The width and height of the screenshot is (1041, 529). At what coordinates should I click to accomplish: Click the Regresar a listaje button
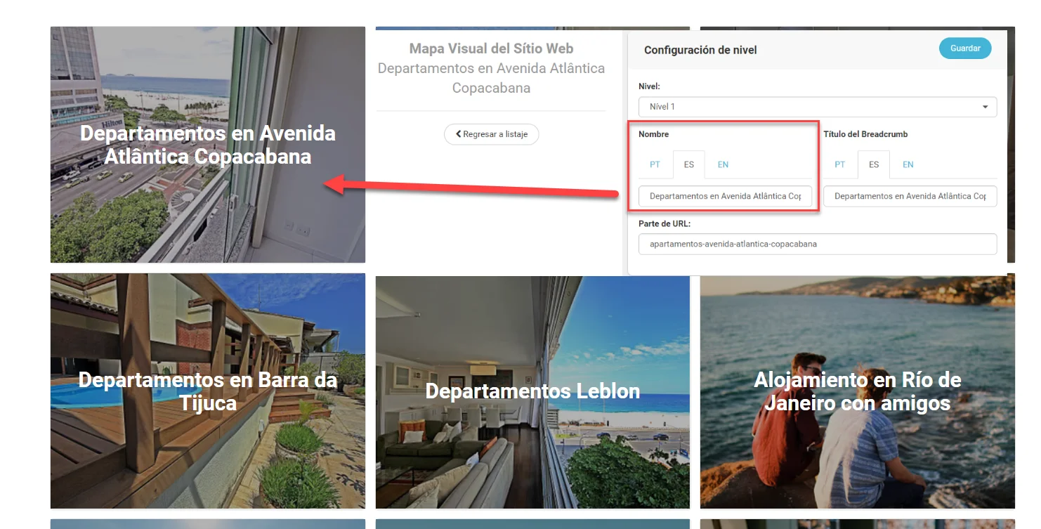coord(491,134)
